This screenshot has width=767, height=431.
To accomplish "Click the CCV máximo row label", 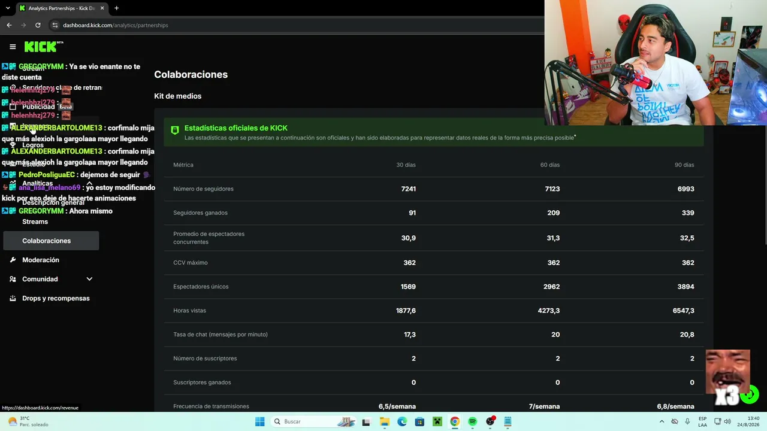I will coord(190,262).
